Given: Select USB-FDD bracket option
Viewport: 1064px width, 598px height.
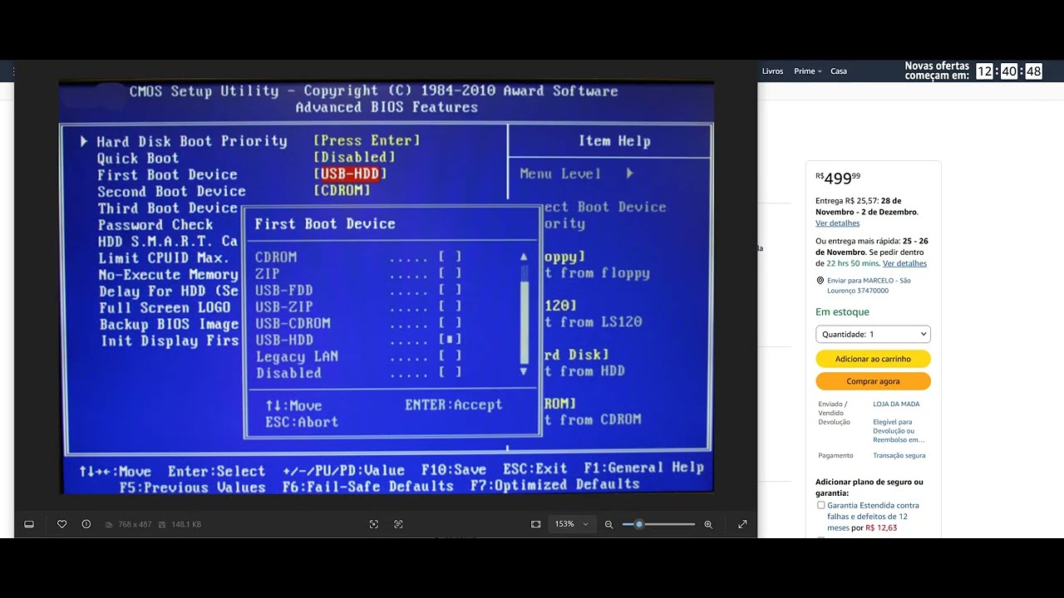Looking at the screenshot, I should tap(450, 290).
